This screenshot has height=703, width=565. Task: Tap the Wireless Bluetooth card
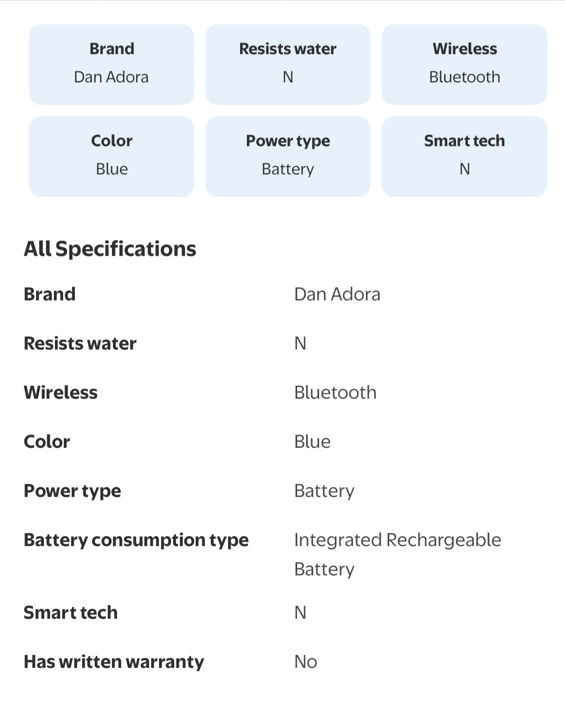point(465,64)
